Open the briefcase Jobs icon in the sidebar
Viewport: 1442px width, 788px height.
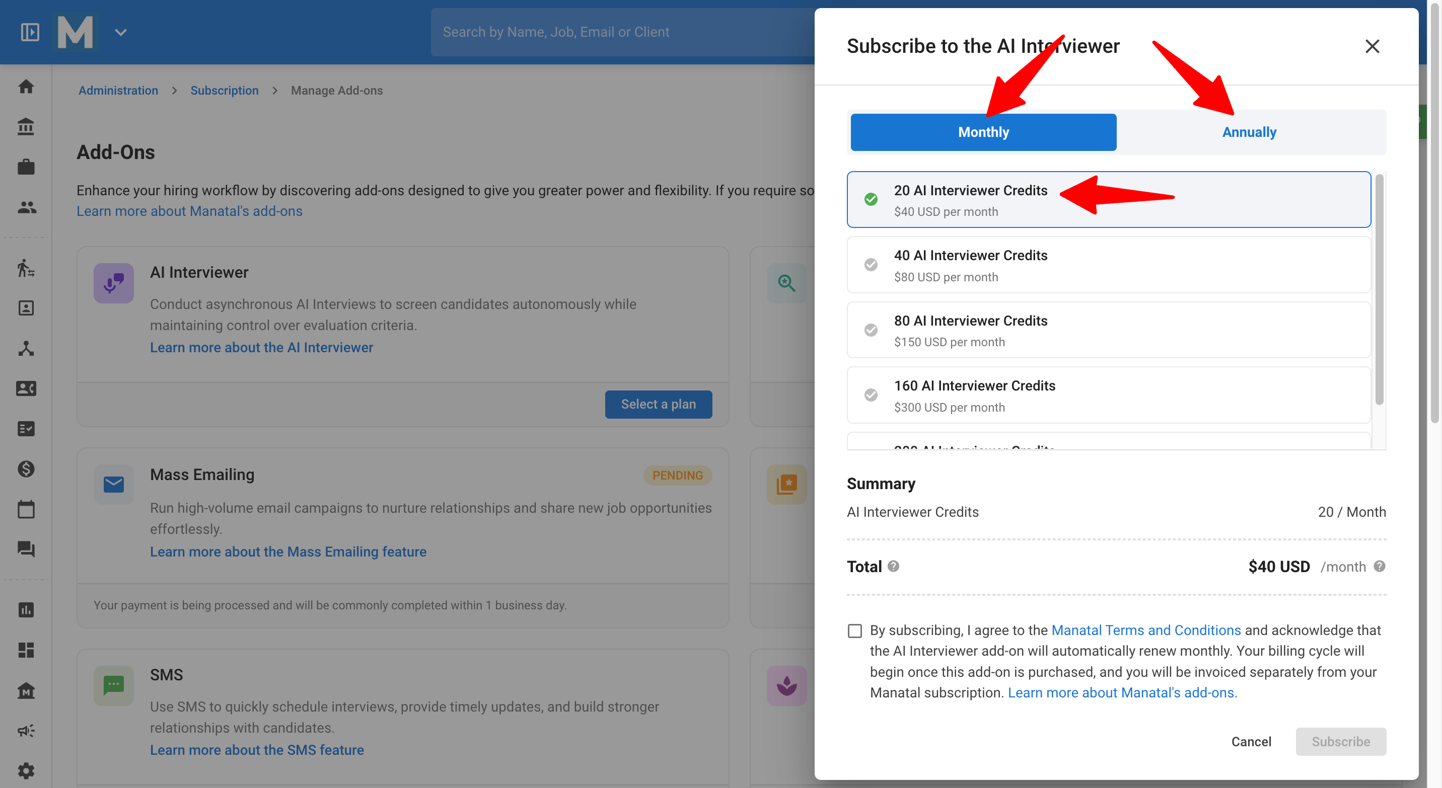[26, 167]
